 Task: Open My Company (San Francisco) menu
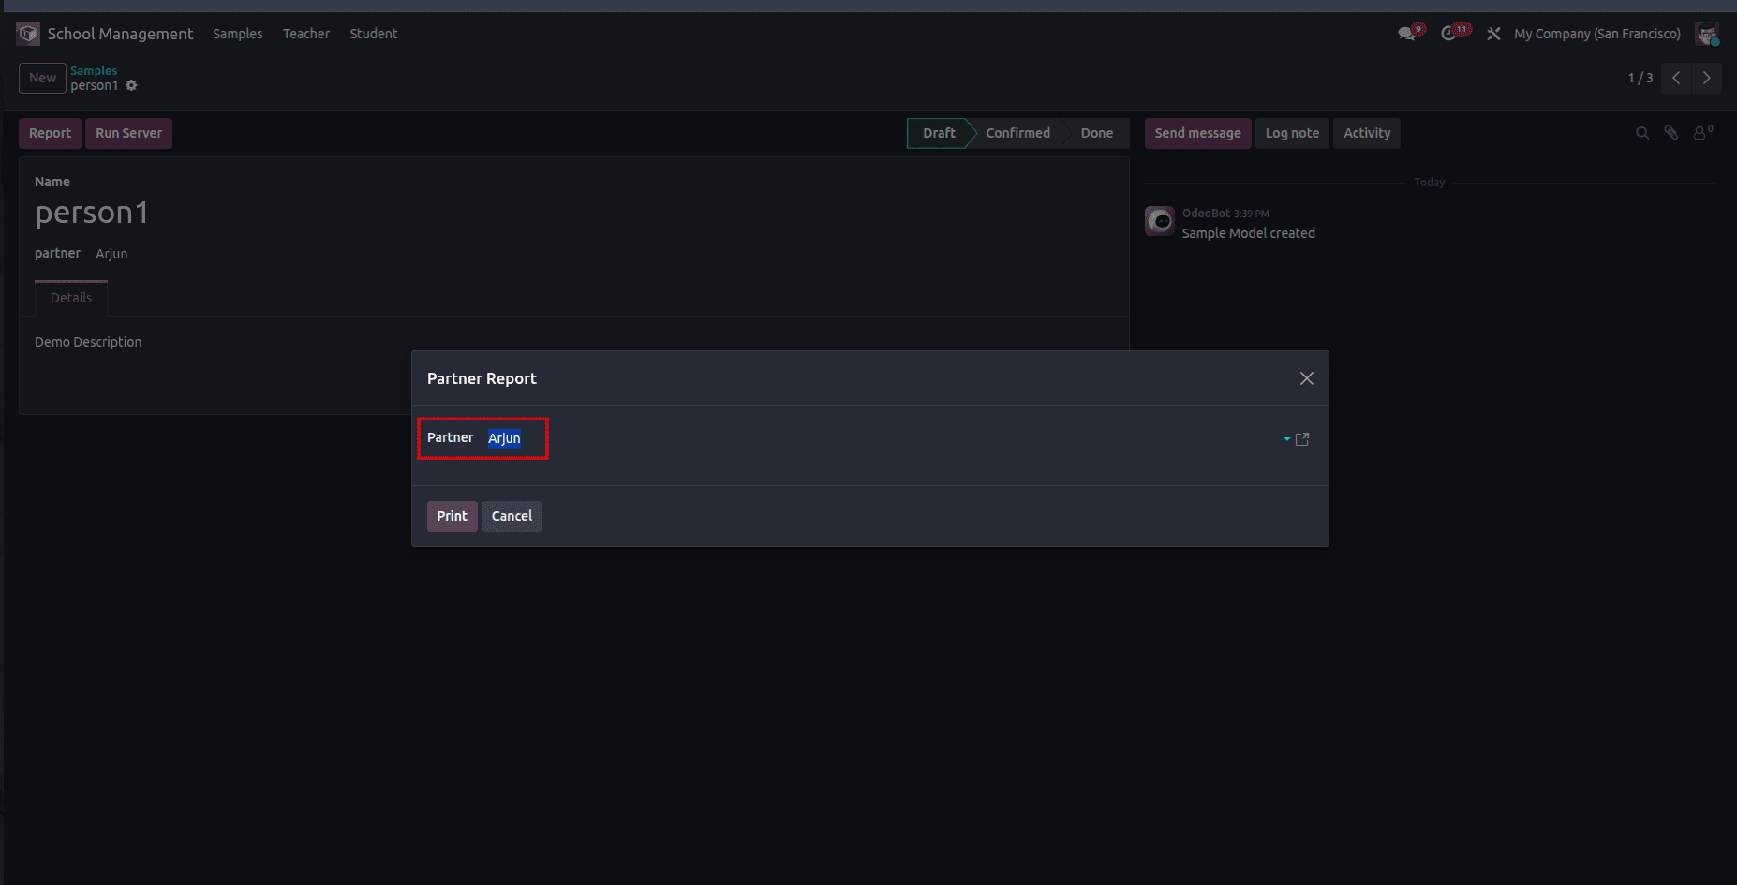tap(1596, 33)
